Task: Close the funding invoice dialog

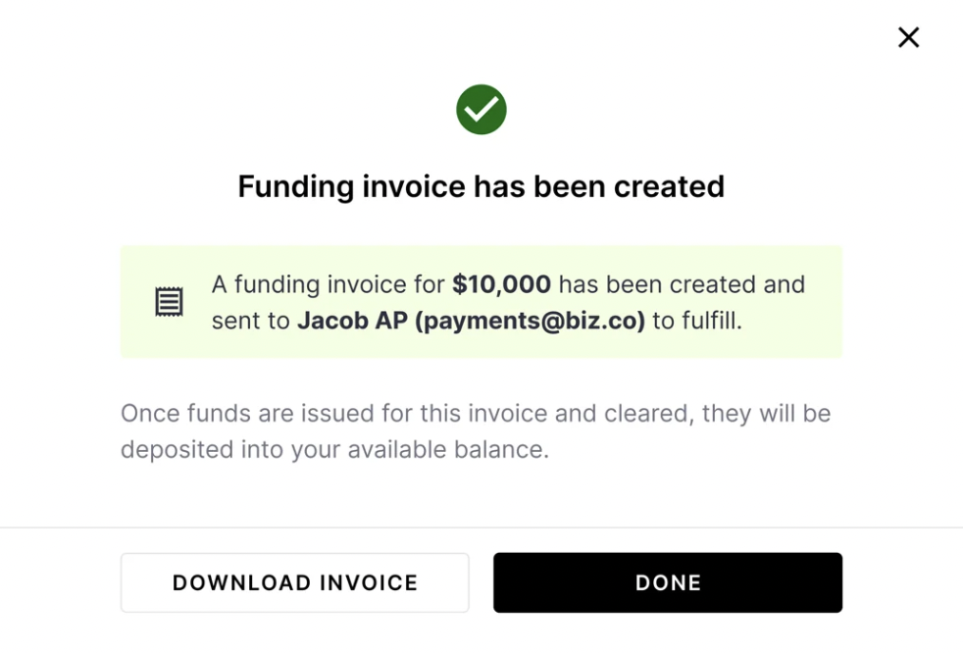Action: click(x=908, y=37)
